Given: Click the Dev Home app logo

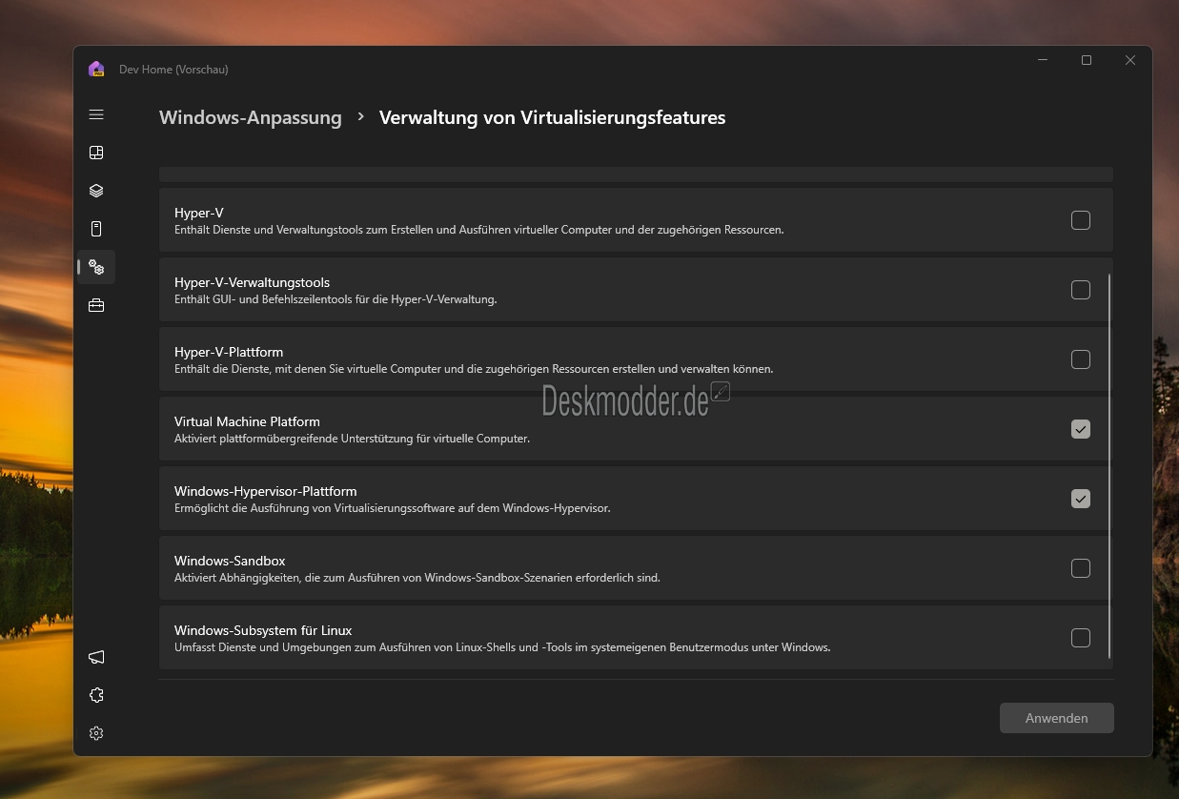Looking at the screenshot, I should coord(95,69).
